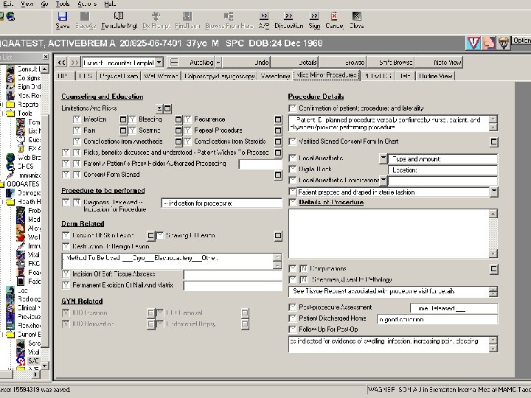The height and width of the screenshot is (398, 531).
Task: Open the Tools menu
Action: pos(62,4)
